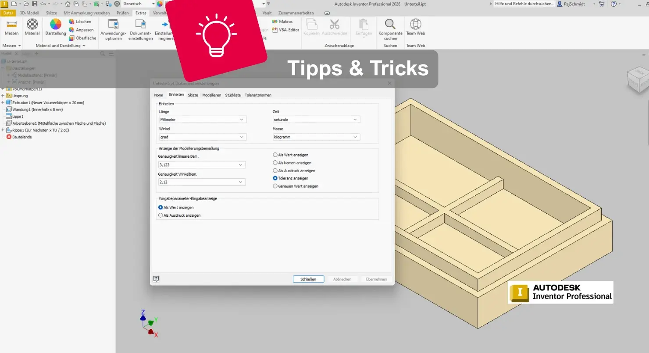The width and height of the screenshot is (649, 353).
Task: Select 'Als Wert anzeigen' under Modellierungsbemaßung
Action: point(275,155)
